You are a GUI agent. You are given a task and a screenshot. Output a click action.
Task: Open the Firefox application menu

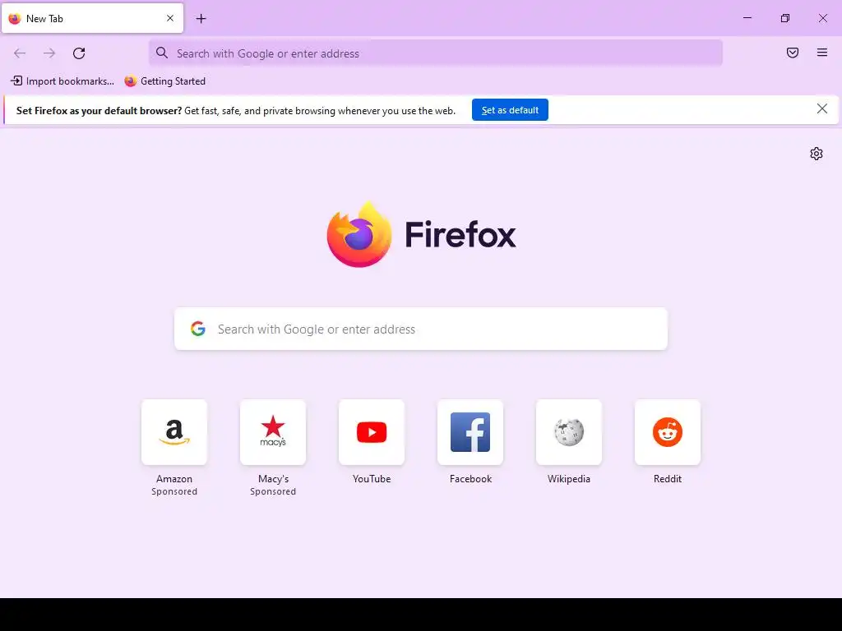pyautogui.click(x=822, y=53)
